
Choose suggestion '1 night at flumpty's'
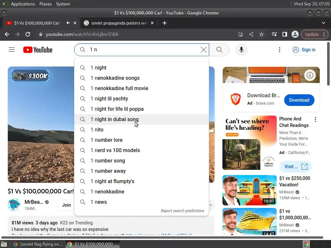142,181
